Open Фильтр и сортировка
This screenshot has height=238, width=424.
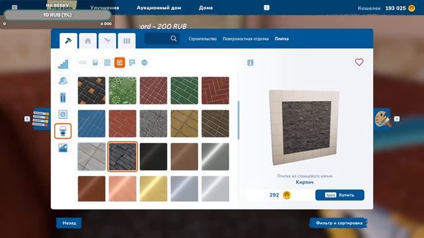pyautogui.click(x=339, y=223)
